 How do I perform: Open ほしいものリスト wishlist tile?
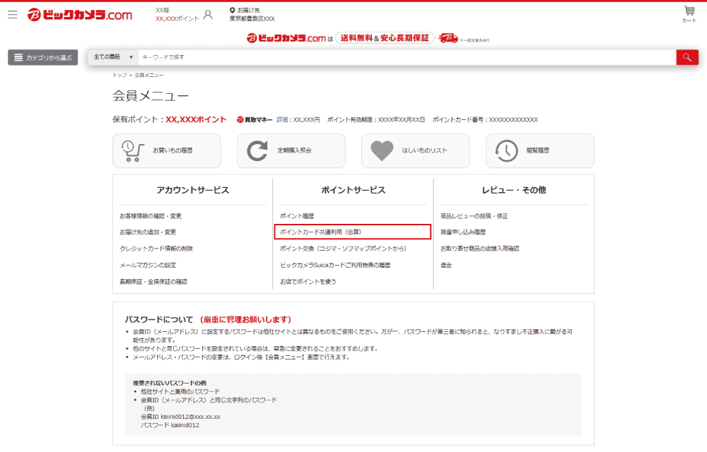[x=415, y=150]
